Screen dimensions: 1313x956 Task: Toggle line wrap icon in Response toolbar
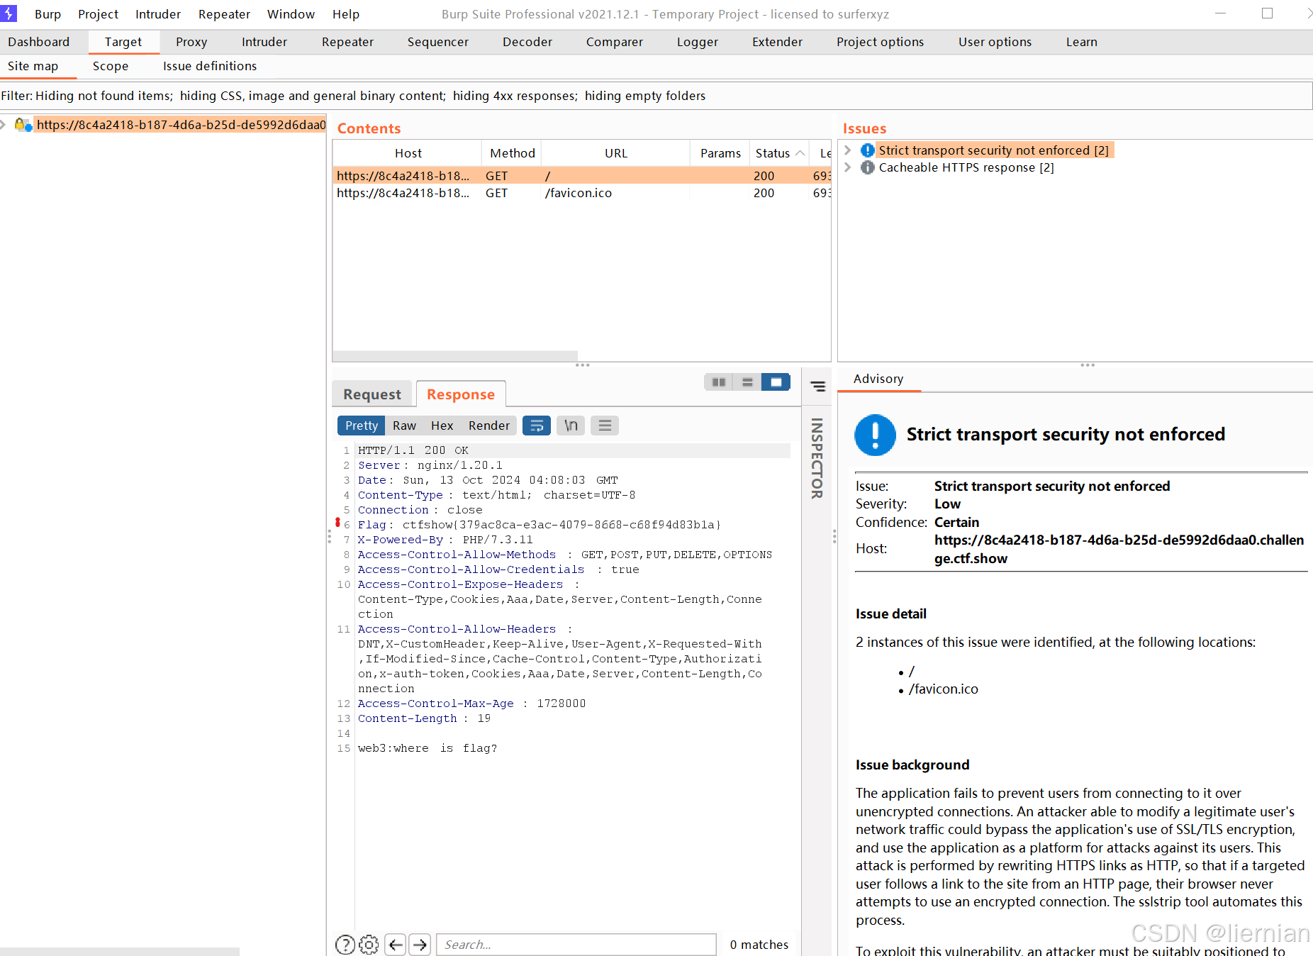tap(537, 426)
